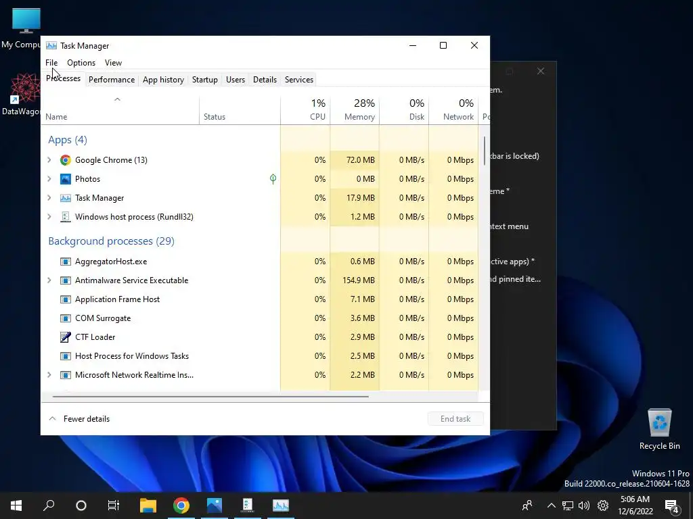693x519 pixels.
Task: Open the volume speaker icon
Action: [x=584, y=505]
